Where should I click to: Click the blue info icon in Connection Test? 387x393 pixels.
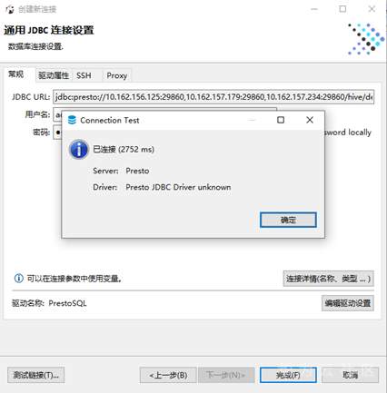click(79, 150)
